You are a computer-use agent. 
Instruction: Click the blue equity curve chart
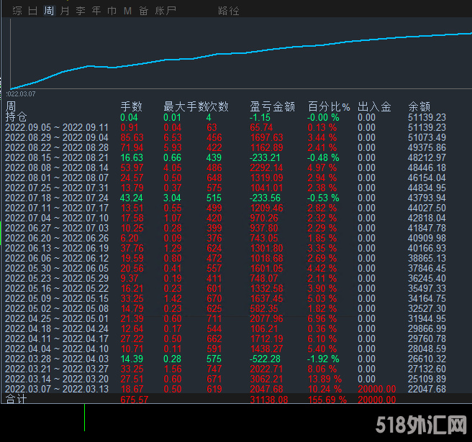tap(237, 55)
